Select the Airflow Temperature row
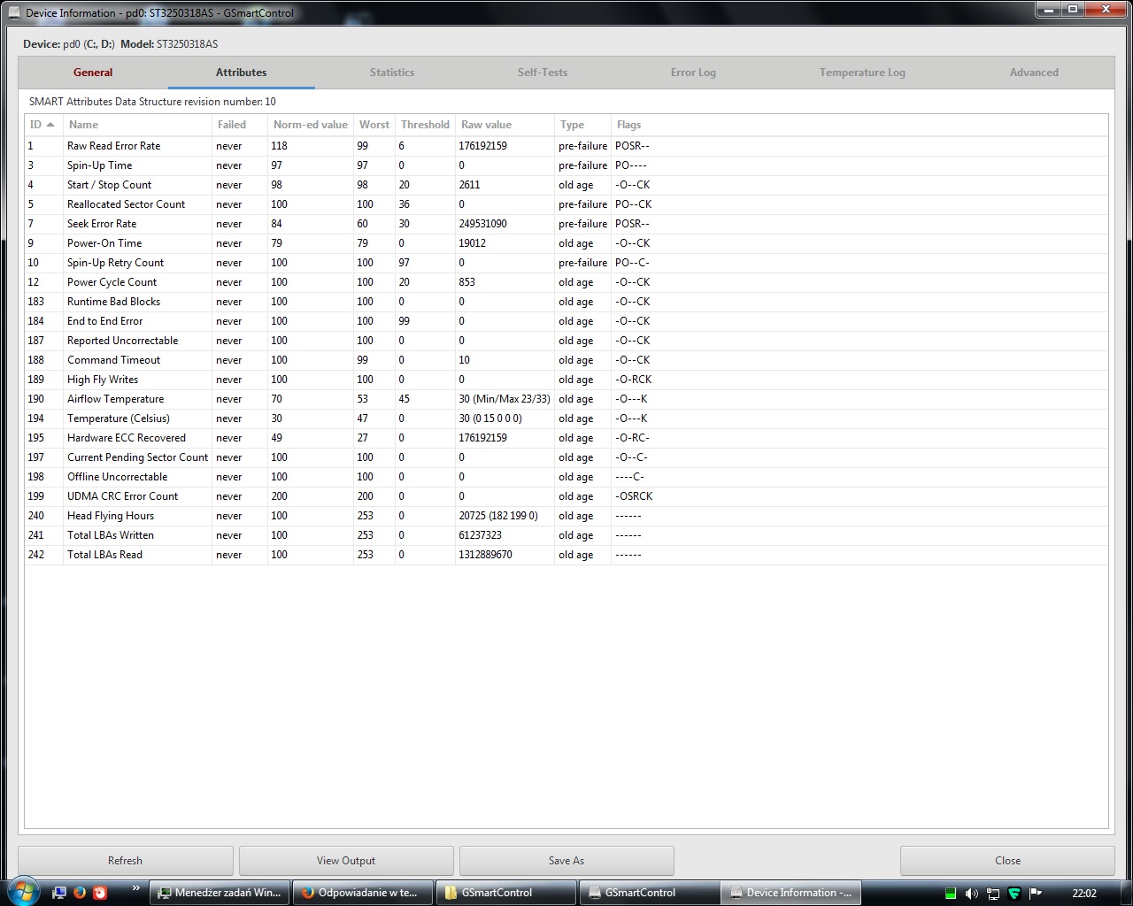This screenshot has height=906, width=1133. click(566, 399)
